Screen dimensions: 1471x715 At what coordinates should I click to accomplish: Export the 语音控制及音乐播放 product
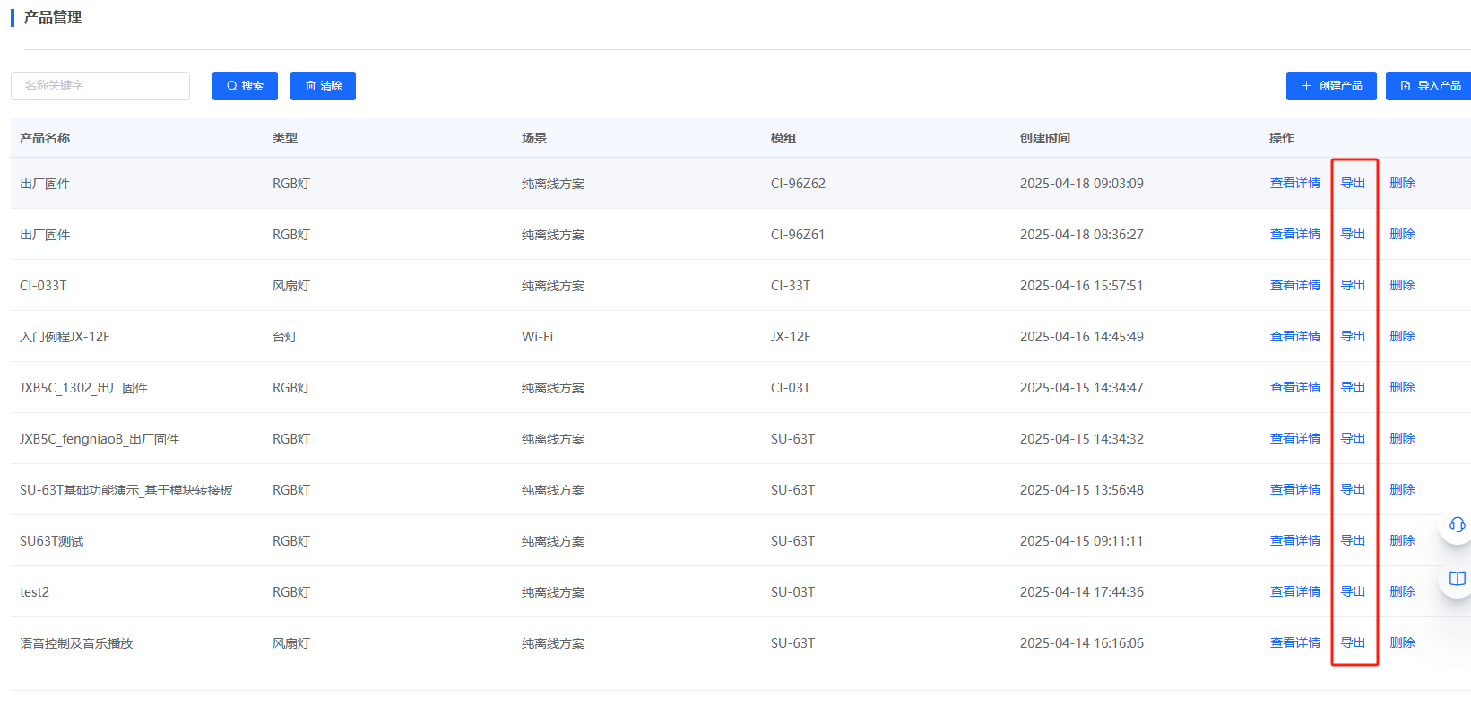pos(1353,642)
